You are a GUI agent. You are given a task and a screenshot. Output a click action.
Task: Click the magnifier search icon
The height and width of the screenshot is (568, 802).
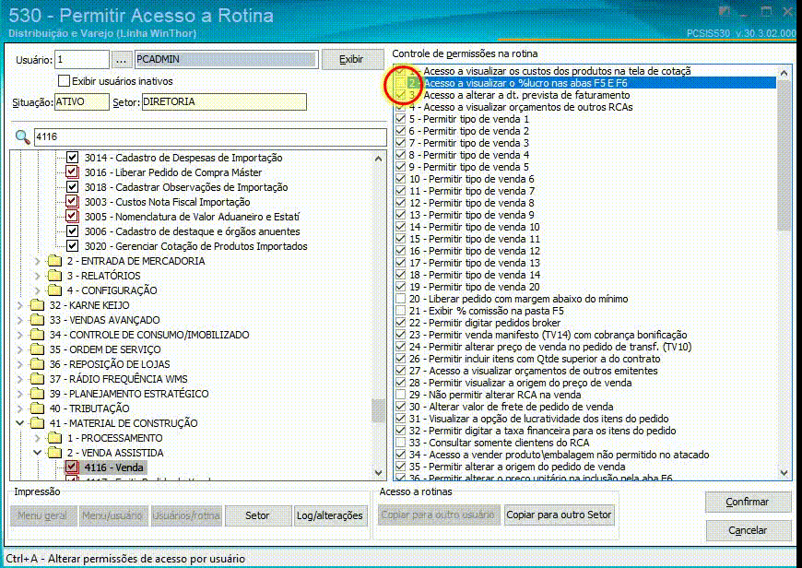(x=22, y=137)
